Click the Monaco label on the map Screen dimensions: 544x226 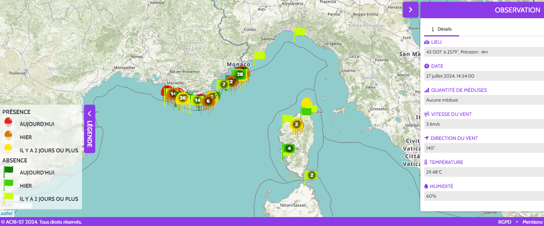[238, 64]
